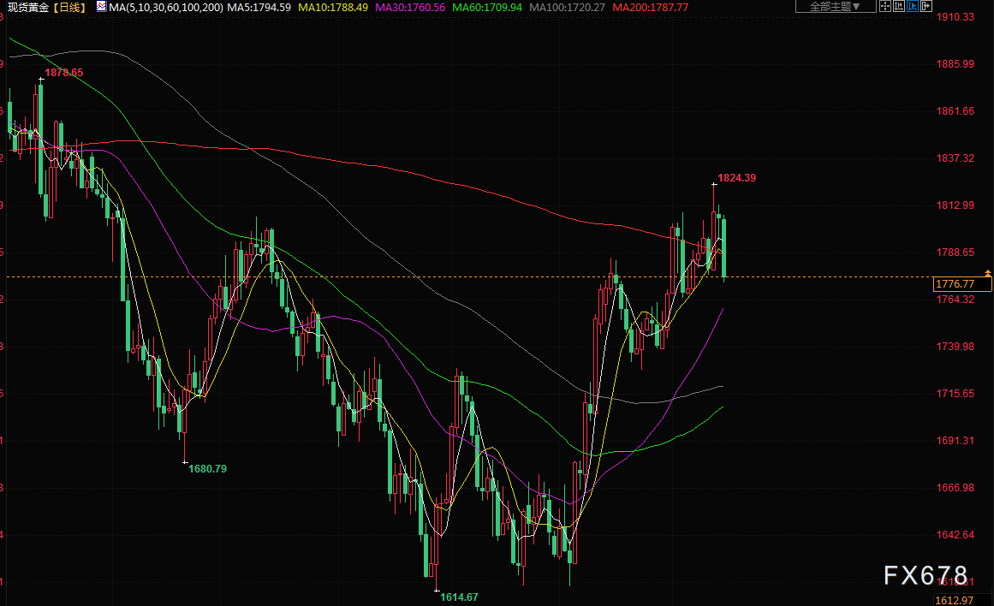
Task: Click the MA100:1720.27 legend value
Action: click(568, 8)
